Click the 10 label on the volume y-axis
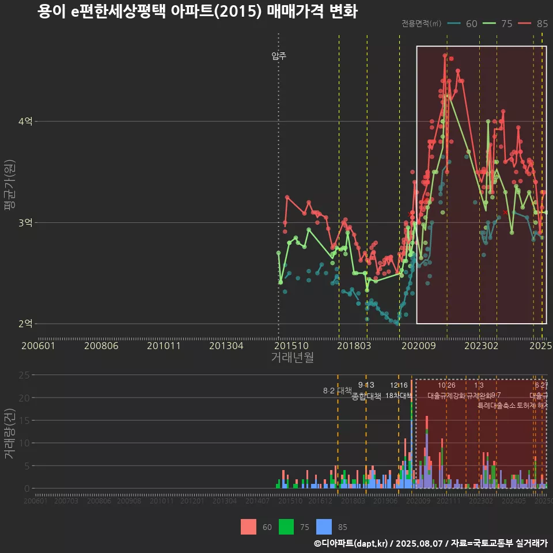 point(24,443)
